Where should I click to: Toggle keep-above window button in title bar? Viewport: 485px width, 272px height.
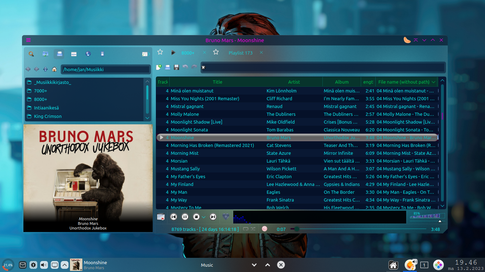click(416, 40)
